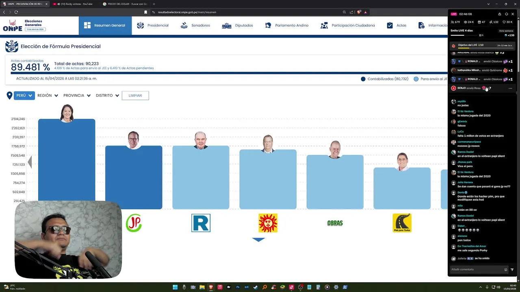
Task: Open the Esta semana selector
Action: pyautogui.click(x=506, y=31)
